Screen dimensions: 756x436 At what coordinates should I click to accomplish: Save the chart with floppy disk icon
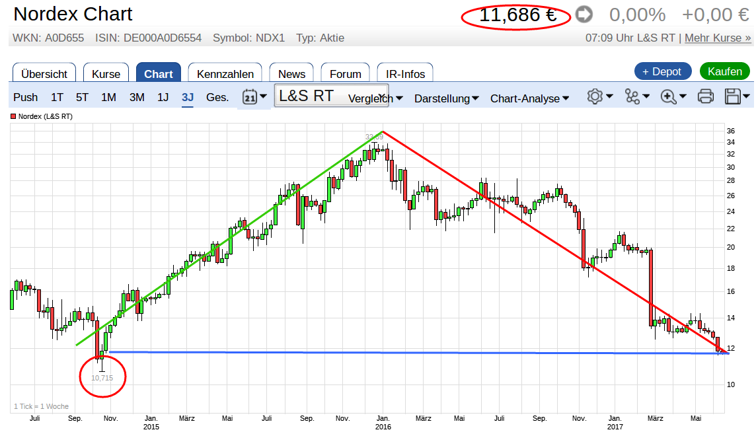click(x=737, y=96)
